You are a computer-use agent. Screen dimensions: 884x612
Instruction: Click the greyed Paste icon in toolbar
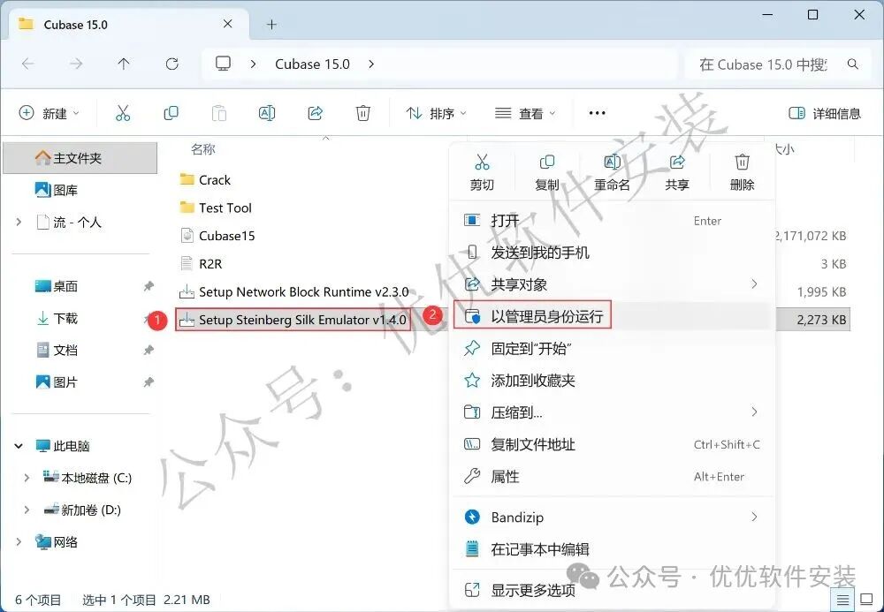click(218, 113)
